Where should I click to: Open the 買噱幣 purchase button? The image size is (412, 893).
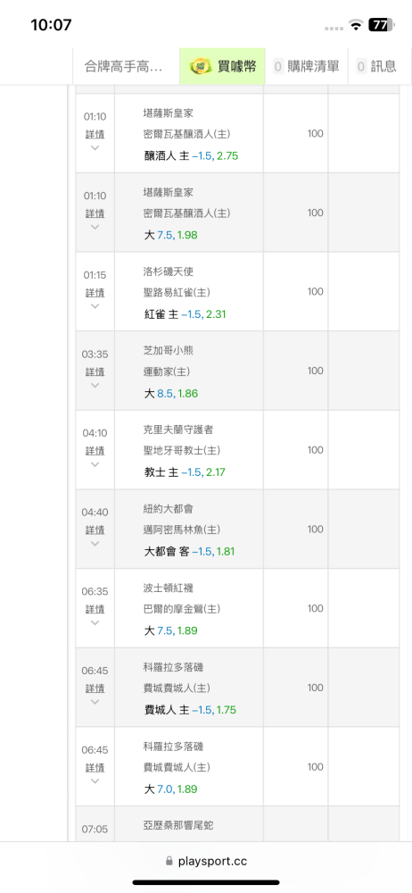[222, 66]
